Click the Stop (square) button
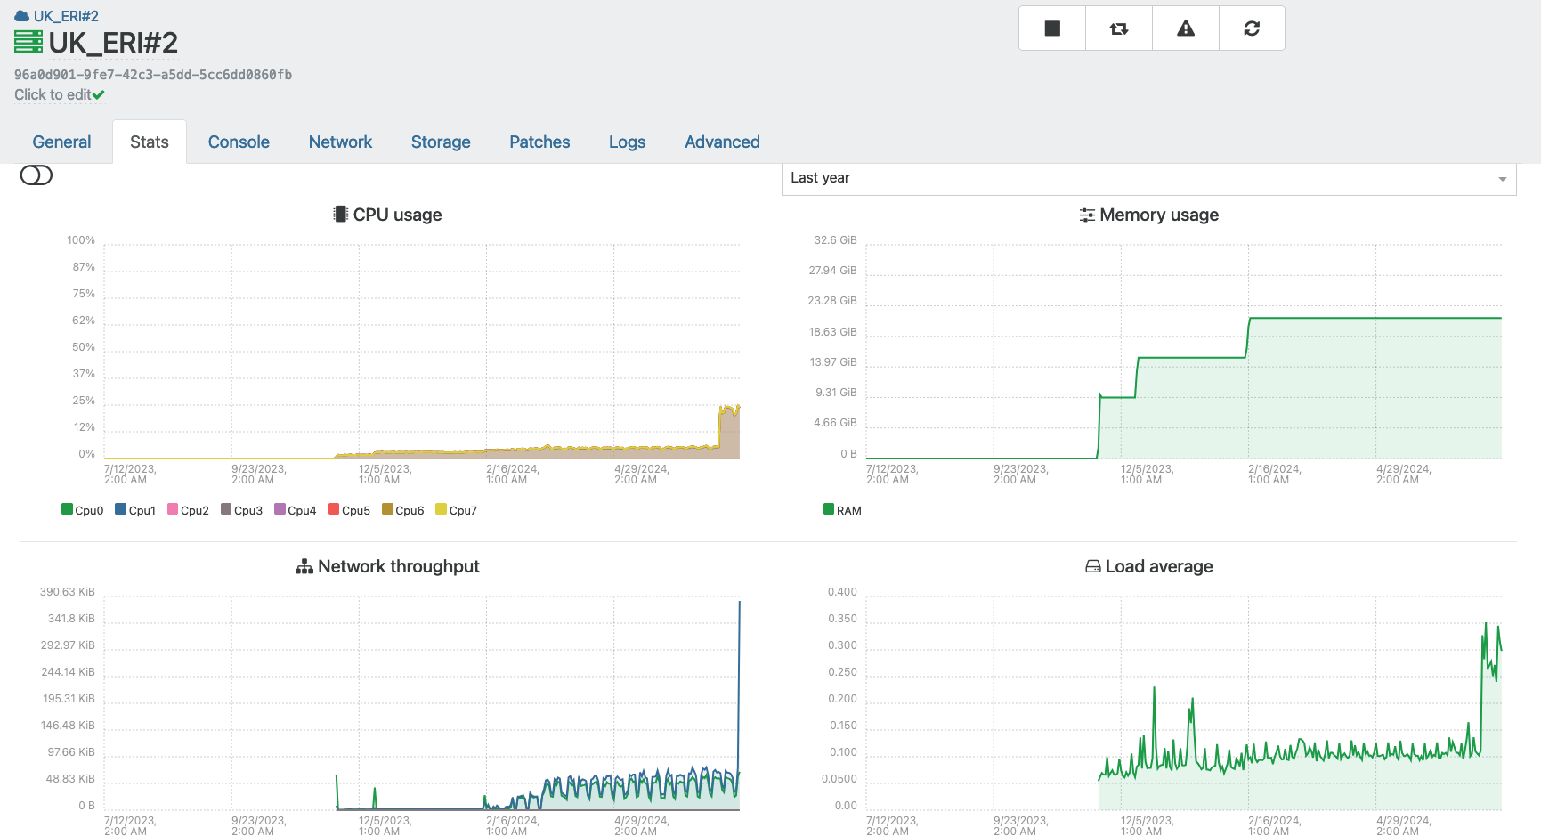 tap(1052, 28)
